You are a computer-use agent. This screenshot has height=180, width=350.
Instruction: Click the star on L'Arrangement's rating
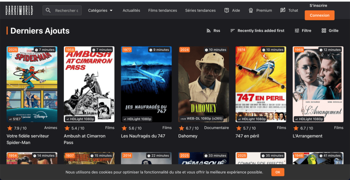click(x=296, y=128)
